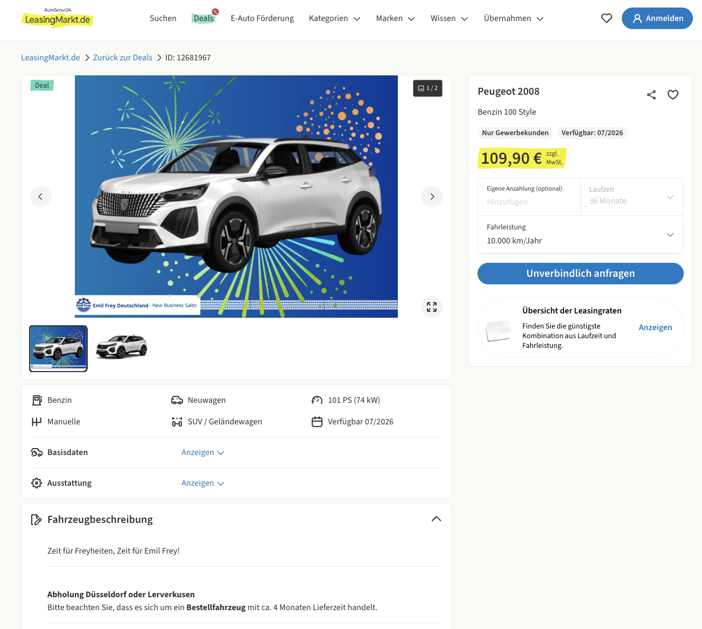
Task: Open fullscreen image view icon
Action: tap(432, 307)
